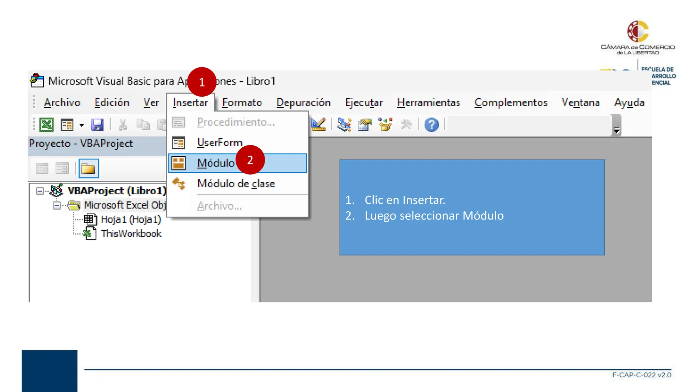Open the Complementos menu
This screenshot has width=697, height=392.
pos(511,102)
